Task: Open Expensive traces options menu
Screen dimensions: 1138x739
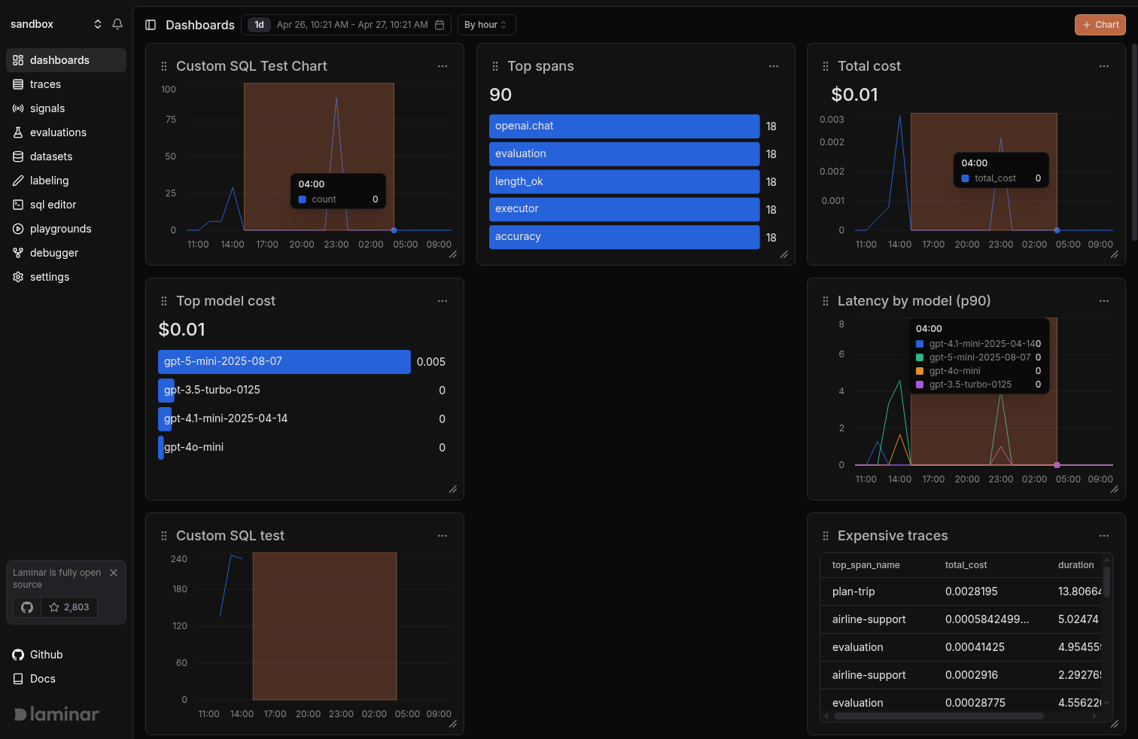Action: (1104, 536)
